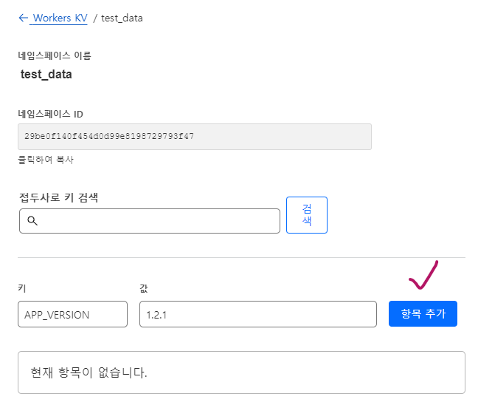Click the 키 column label
Image resolution: width=478 pixels, height=405 pixels.
click(x=21, y=287)
